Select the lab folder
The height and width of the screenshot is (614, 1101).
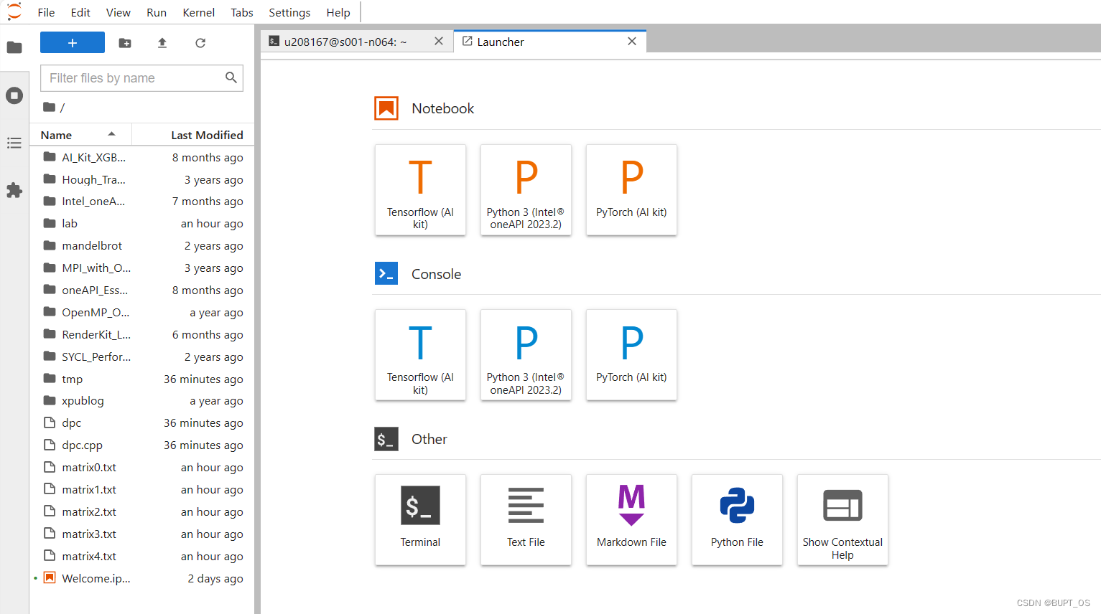point(142,224)
